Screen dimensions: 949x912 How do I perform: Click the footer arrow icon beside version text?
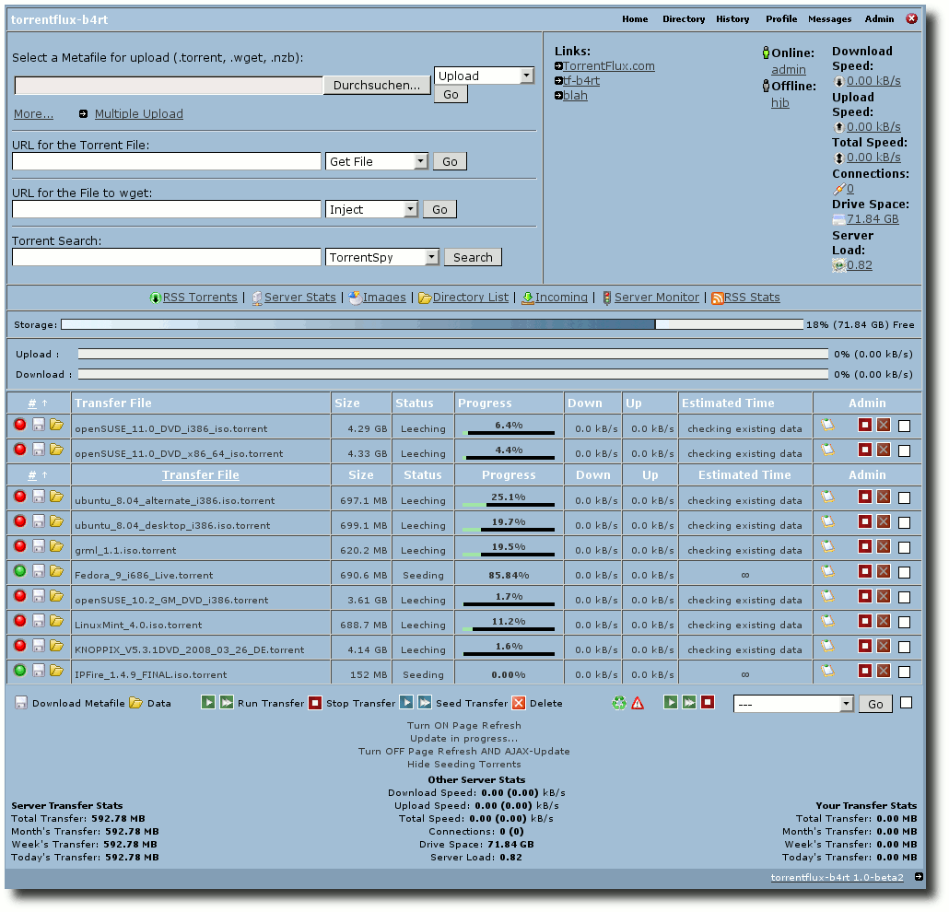point(919,876)
